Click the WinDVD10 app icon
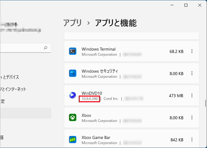This screenshot has height=148, width=207. click(73, 95)
